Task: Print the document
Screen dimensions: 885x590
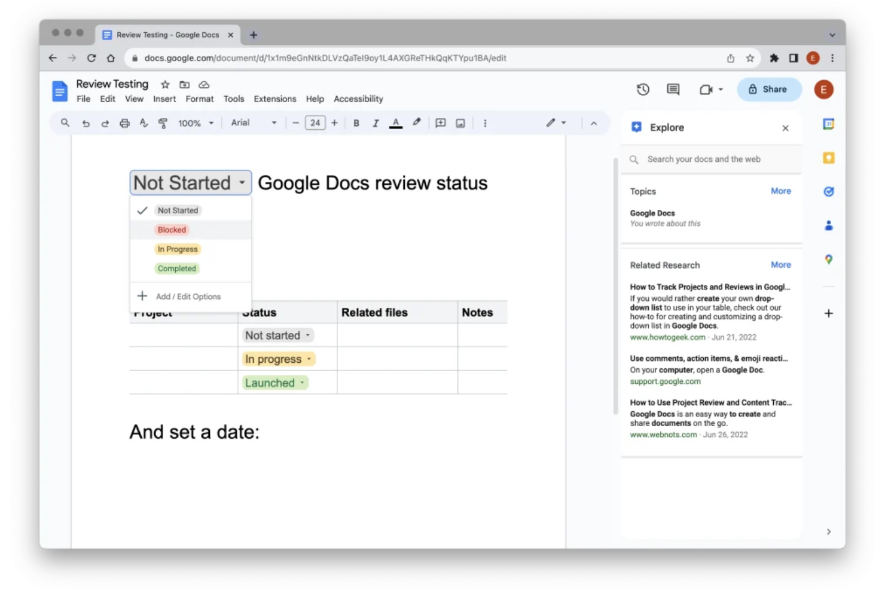Action: click(124, 123)
